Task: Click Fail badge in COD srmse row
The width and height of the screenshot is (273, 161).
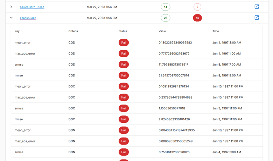Action: (124, 65)
